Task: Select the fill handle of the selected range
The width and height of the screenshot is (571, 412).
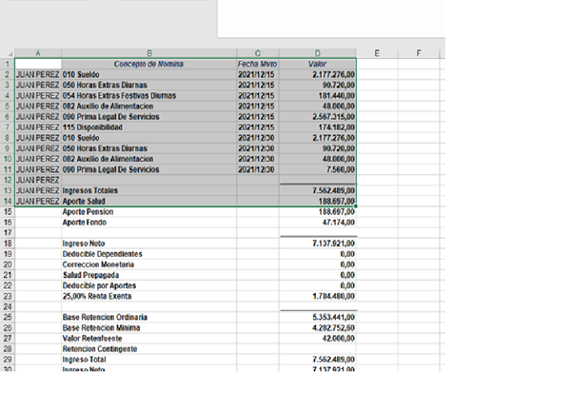Action: click(356, 206)
